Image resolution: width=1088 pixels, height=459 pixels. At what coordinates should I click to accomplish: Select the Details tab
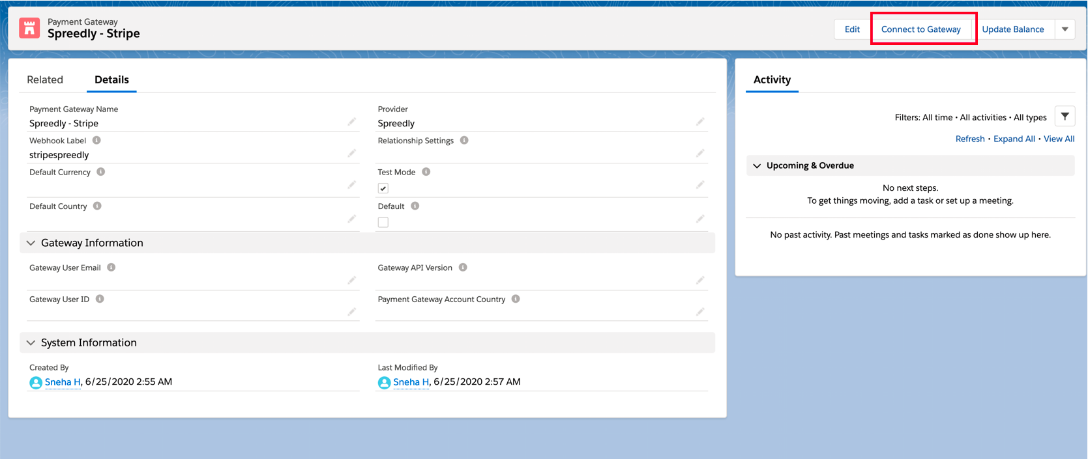(111, 79)
